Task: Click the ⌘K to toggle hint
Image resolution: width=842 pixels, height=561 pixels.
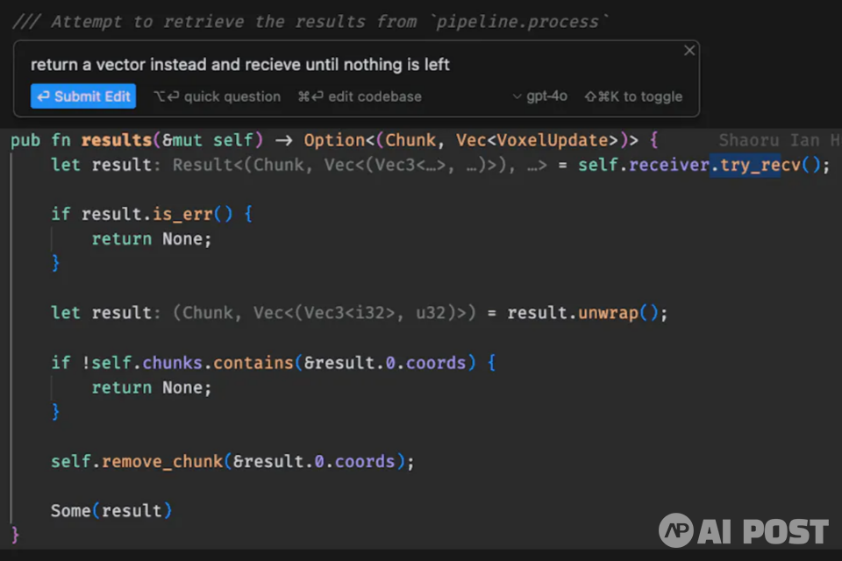Action: point(633,96)
